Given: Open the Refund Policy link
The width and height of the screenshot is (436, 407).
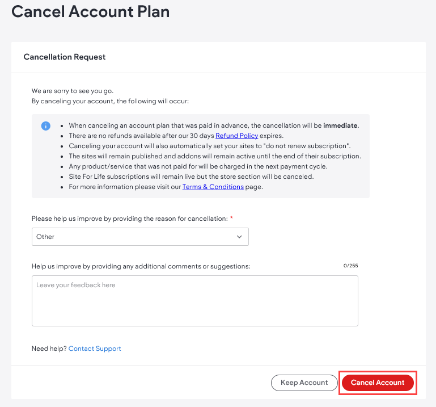Looking at the screenshot, I should pos(236,136).
